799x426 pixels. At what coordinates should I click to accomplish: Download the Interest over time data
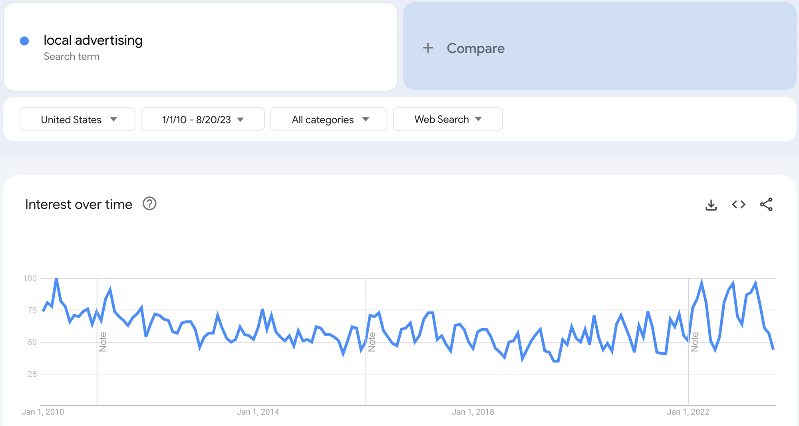pyautogui.click(x=711, y=205)
